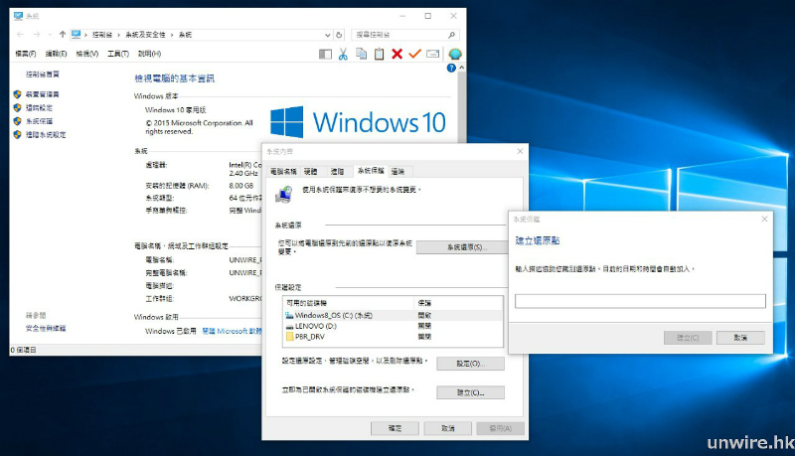
Task: Click the computer icon in address bar
Action: 77,35
